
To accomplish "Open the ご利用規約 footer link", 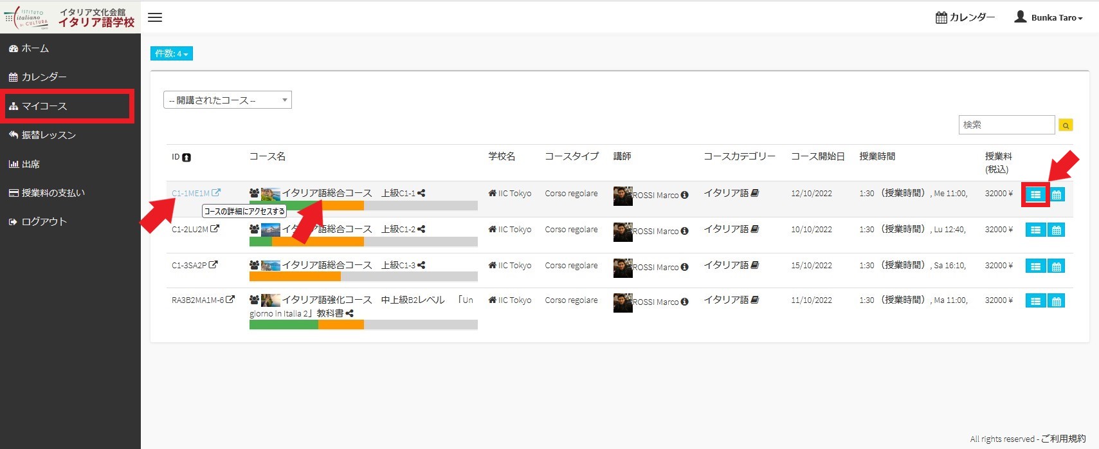I will point(1063,439).
